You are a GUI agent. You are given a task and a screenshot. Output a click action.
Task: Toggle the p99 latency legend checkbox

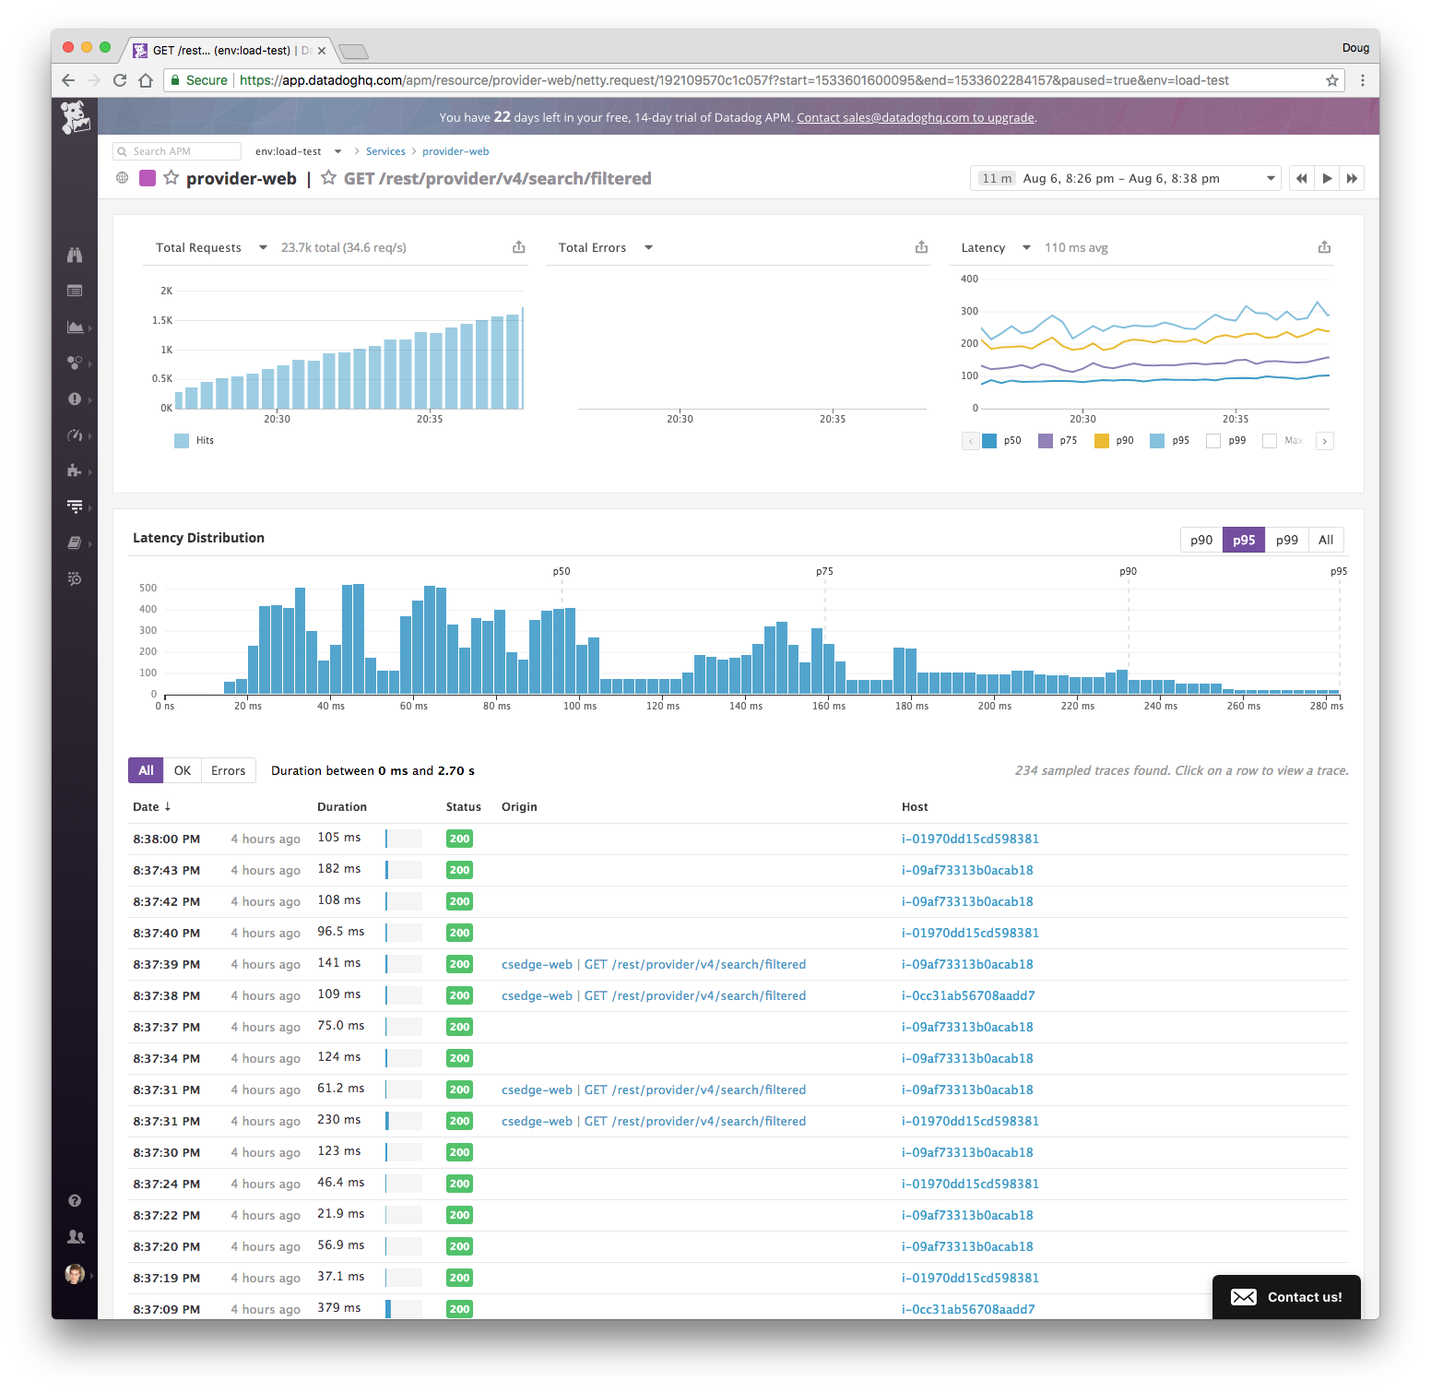click(x=1213, y=441)
